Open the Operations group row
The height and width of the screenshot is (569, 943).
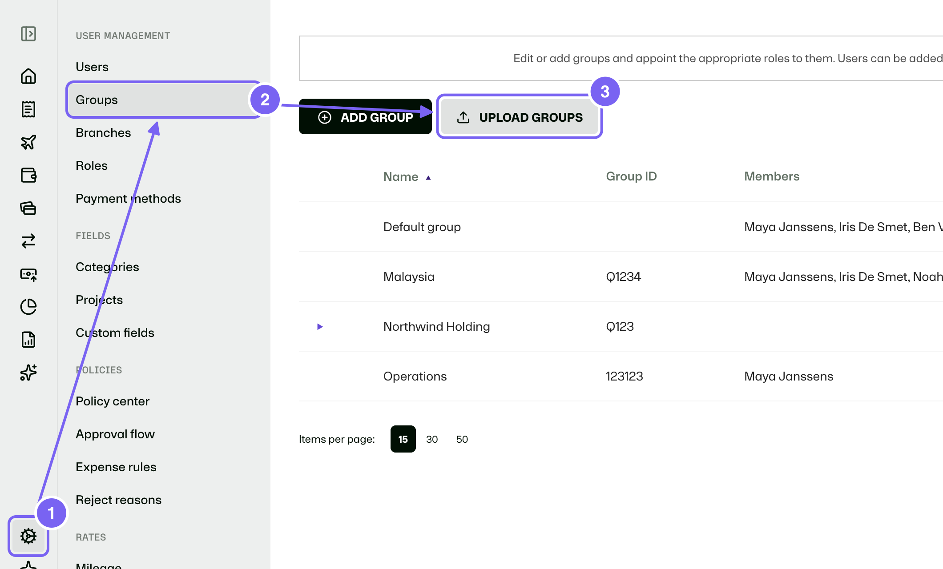click(621, 377)
